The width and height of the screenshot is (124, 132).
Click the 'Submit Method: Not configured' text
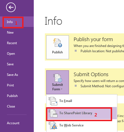click(102, 86)
